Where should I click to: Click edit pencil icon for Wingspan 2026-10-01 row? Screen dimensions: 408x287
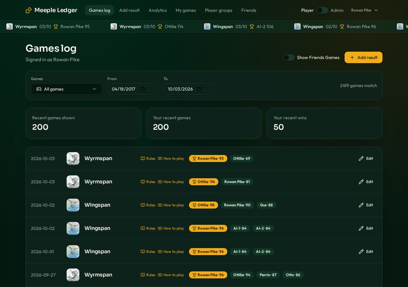[x=361, y=252]
